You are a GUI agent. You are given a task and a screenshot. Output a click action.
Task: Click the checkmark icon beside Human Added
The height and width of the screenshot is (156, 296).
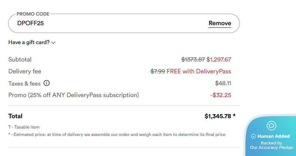pyautogui.click(x=253, y=136)
